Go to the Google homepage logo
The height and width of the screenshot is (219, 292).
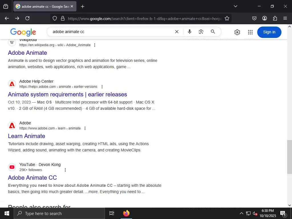[x=23, y=32]
